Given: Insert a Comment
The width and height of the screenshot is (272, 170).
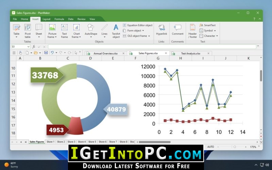Looking at the screenshot, I should (x=177, y=30).
